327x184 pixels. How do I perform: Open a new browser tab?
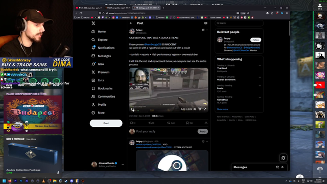(x=163, y=8)
